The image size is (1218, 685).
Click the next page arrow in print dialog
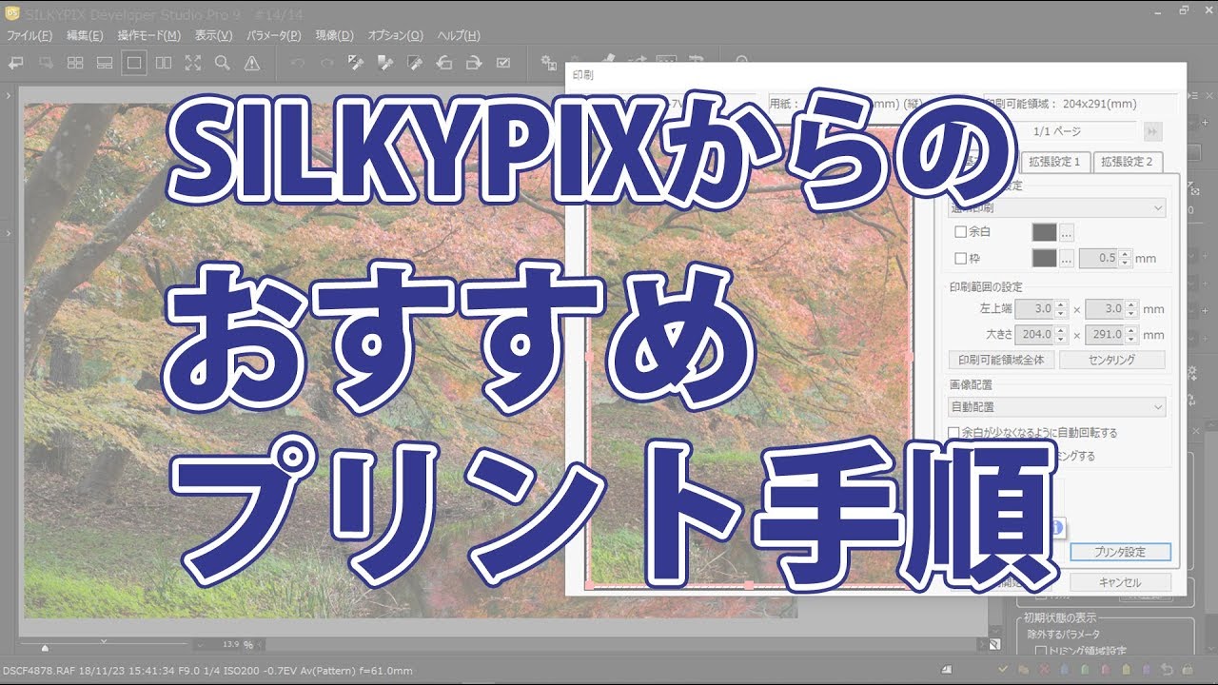click(1153, 131)
